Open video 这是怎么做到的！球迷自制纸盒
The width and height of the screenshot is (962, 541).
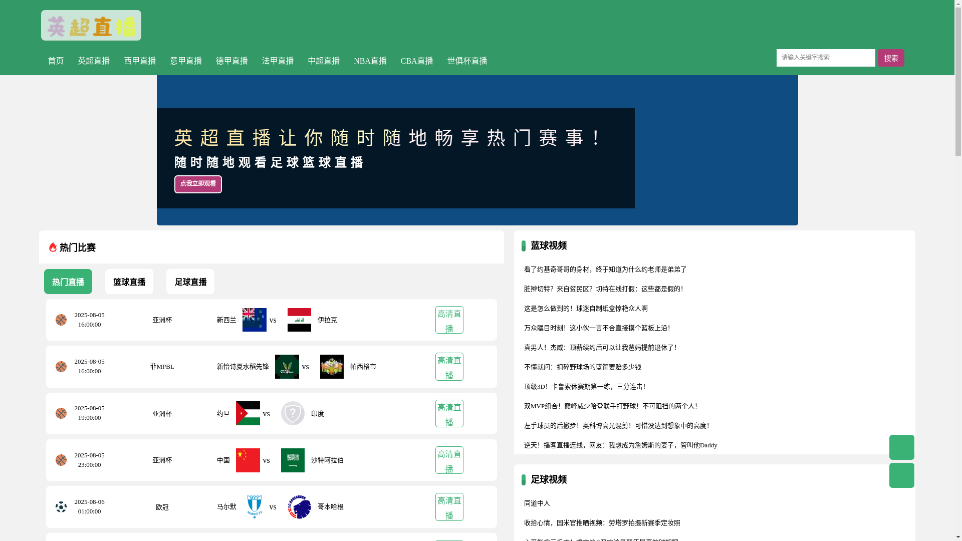(586, 309)
